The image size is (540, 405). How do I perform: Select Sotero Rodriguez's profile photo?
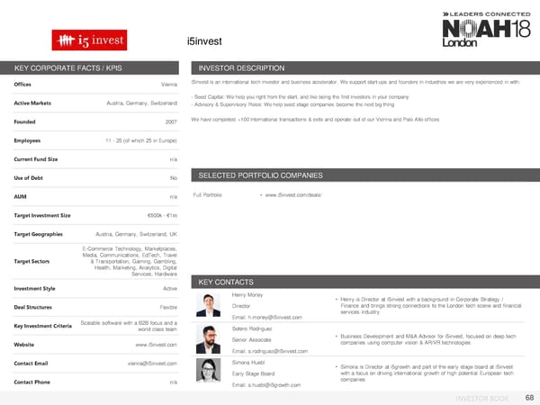(x=210, y=337)
